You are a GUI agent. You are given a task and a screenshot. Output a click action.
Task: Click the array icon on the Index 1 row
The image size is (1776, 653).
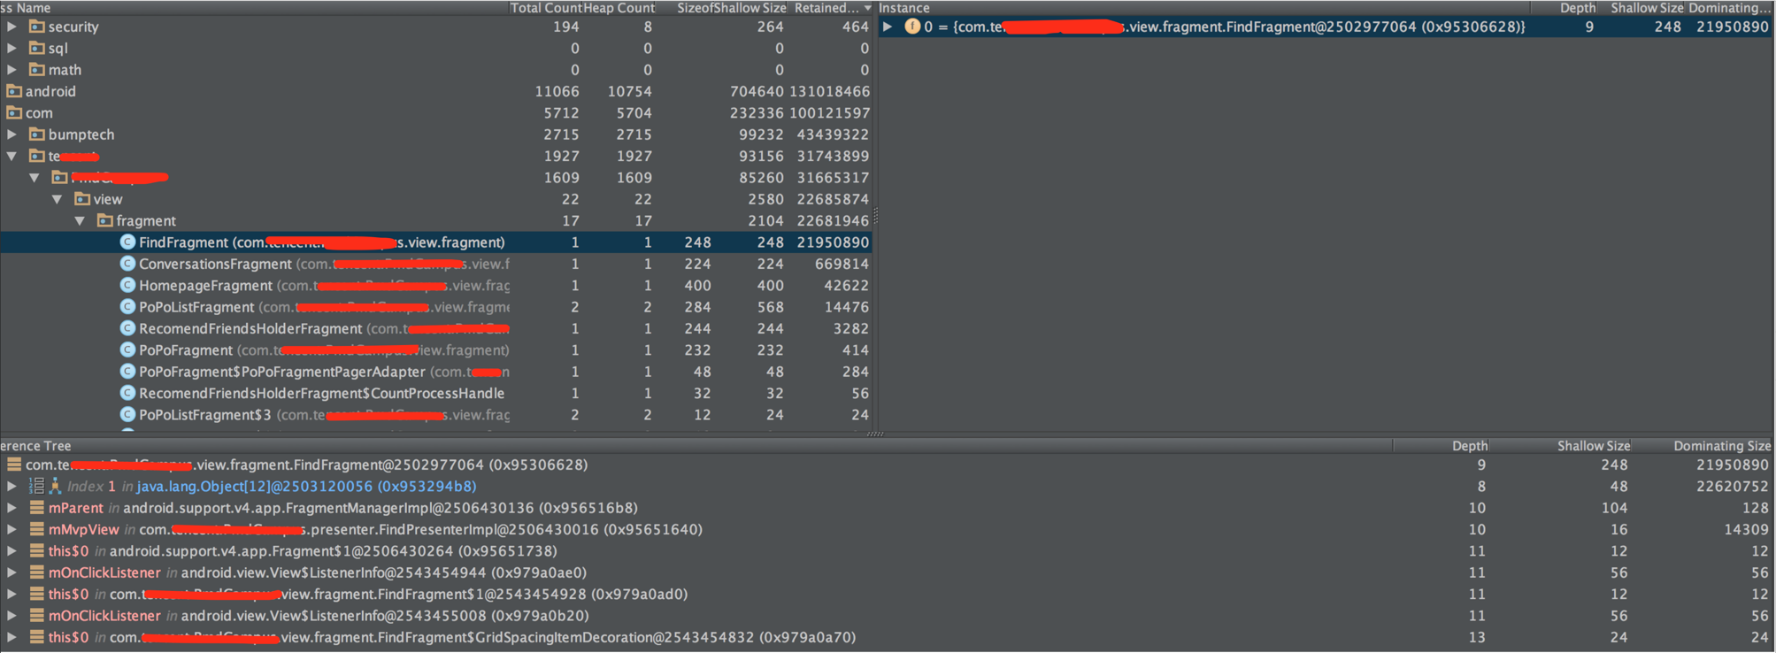[36, 486]
